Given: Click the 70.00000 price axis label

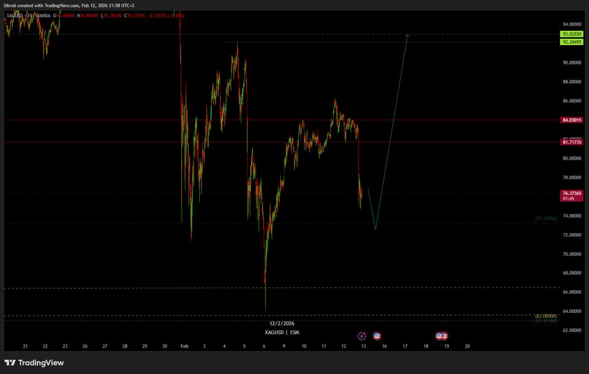Looking at the screenshot, I should pos(572,254).
